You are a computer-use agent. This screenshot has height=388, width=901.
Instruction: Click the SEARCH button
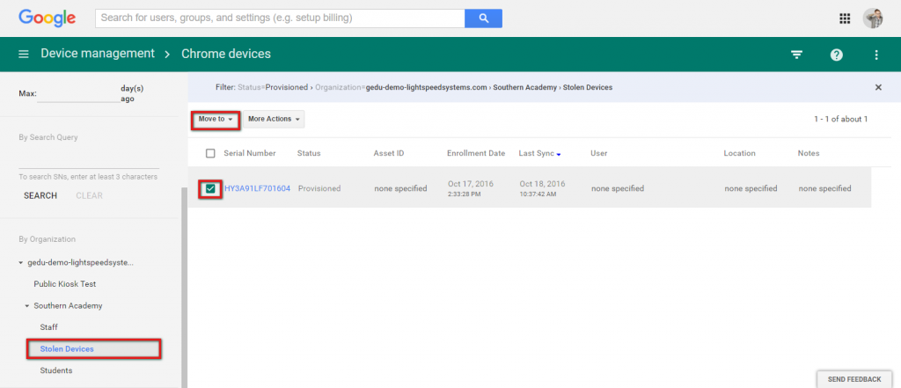[40, 196]
